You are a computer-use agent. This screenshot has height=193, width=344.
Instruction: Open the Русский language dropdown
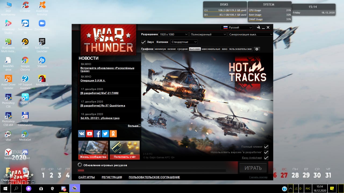[x=237, y=28]
